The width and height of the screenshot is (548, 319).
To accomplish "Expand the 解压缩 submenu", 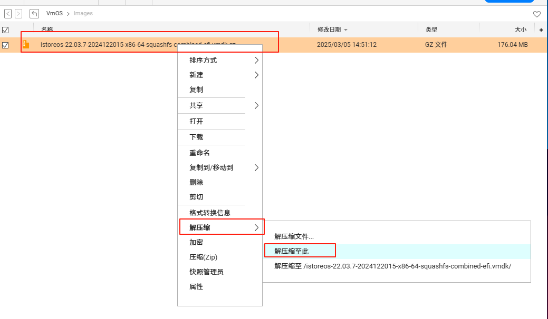I will coord(220,227).
